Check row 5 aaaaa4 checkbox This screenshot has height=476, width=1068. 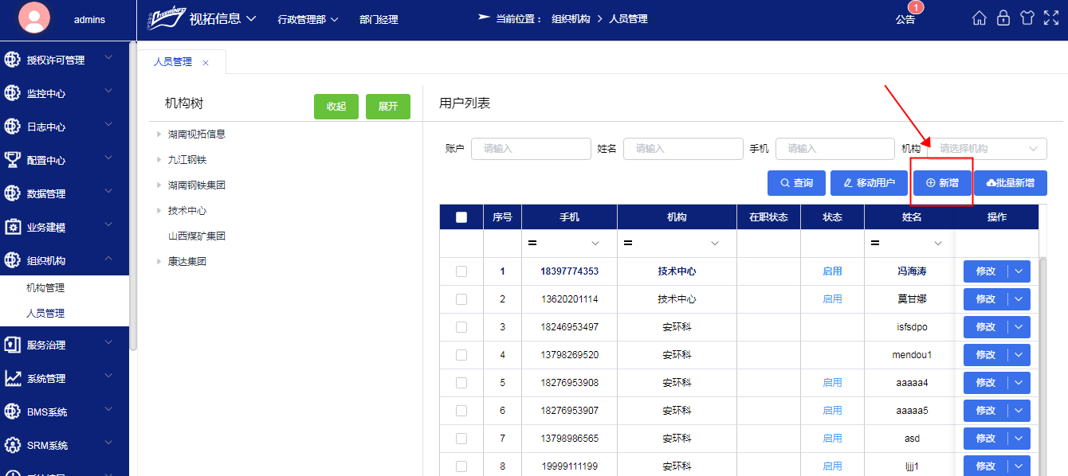click(x=461, y=383)
